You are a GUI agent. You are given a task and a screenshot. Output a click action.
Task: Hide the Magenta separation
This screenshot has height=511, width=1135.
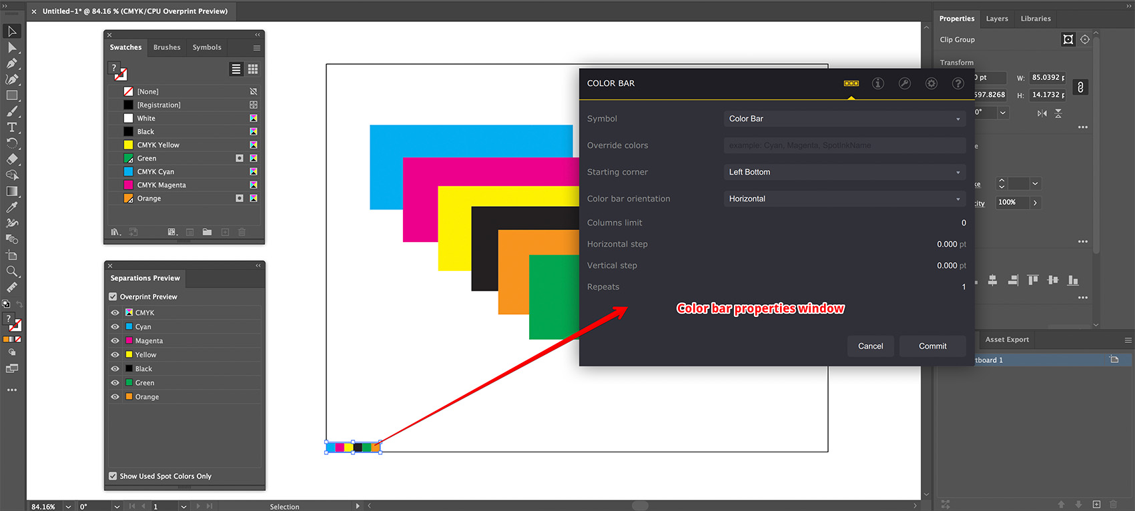[115, 341]
